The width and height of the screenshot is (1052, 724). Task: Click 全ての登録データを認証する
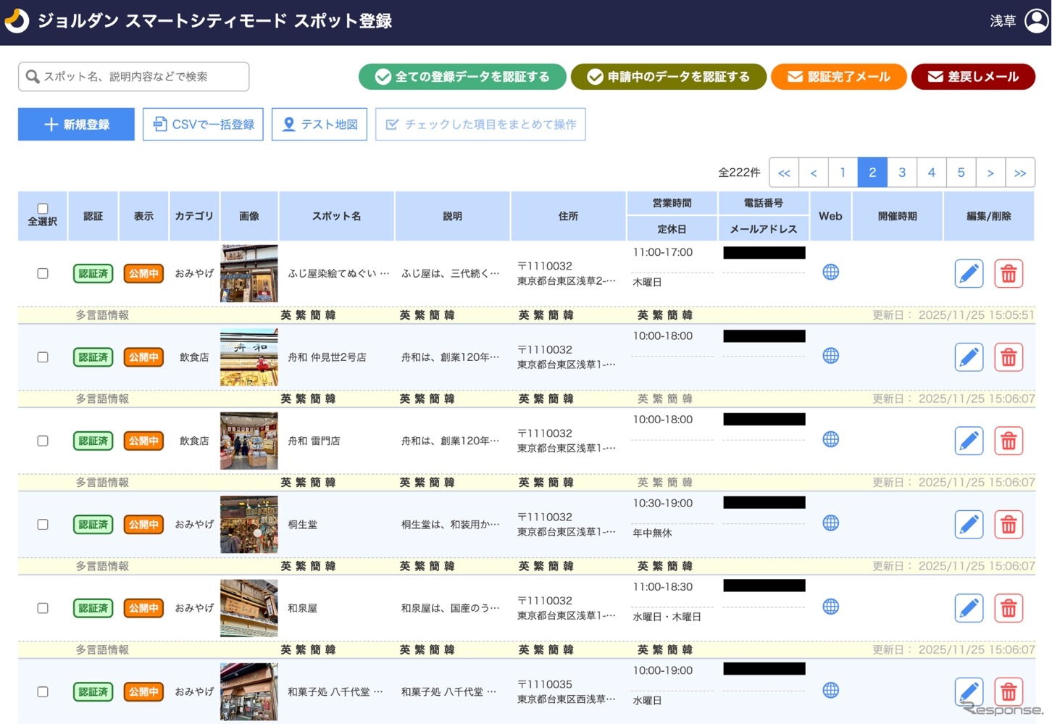pos(462,76)
